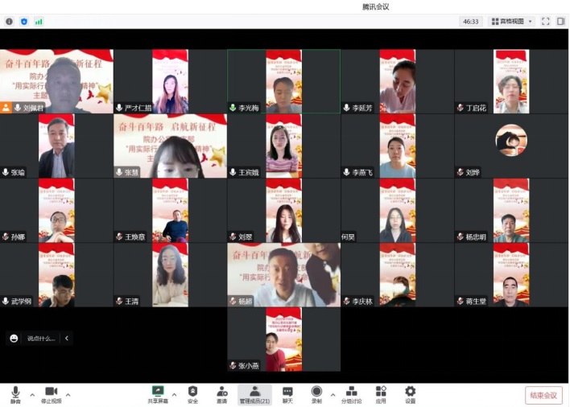Image resolution: width=570 pixels, height=407 pixels.
Task: Collapse the chat bar with the chevron
Action: (67, 339)
